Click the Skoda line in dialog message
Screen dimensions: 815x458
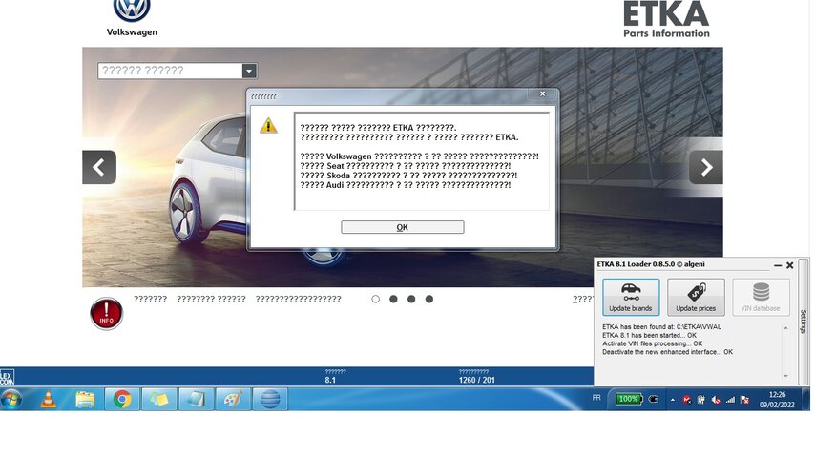coord(408,176)
